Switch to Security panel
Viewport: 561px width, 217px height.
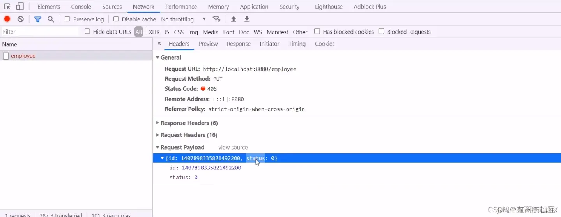[289, 7]
